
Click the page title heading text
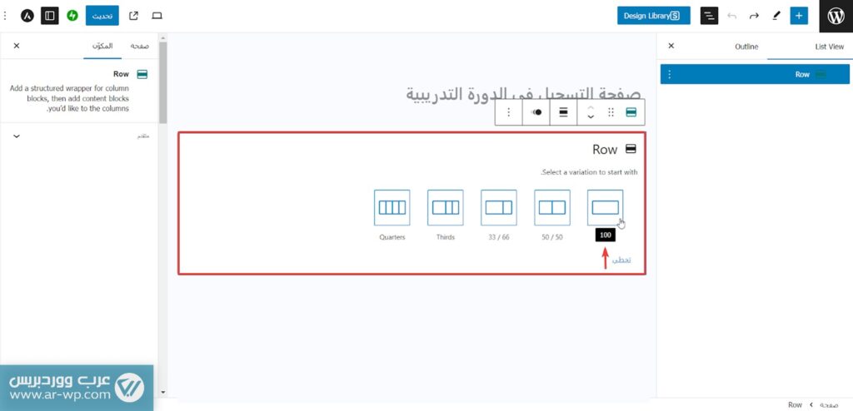point(523,93)
